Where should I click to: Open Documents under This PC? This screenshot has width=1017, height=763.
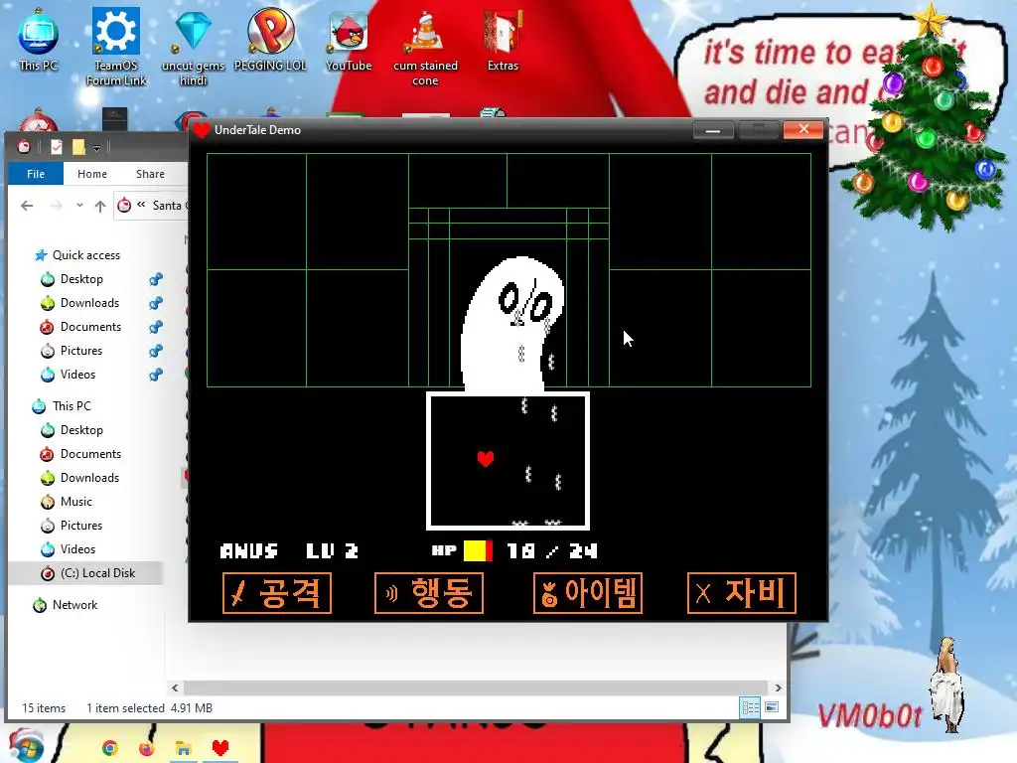click(90, 454)
